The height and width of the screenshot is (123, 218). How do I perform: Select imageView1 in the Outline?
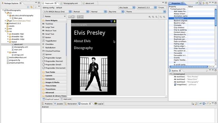pos(185,84)
